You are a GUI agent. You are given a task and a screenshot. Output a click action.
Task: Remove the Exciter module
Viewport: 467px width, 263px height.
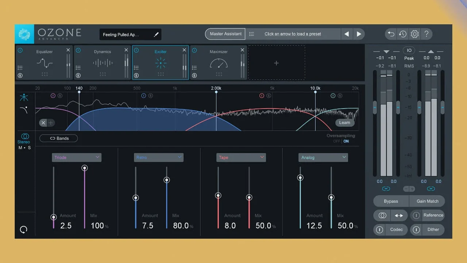point(184,50)
